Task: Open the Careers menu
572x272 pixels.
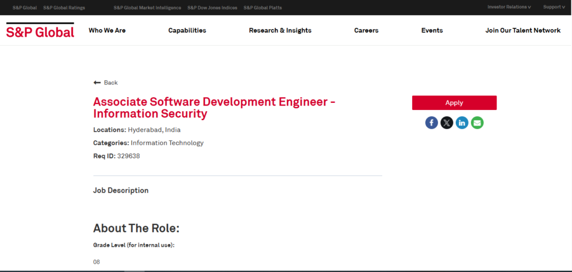Action: (x=366, y=31)
